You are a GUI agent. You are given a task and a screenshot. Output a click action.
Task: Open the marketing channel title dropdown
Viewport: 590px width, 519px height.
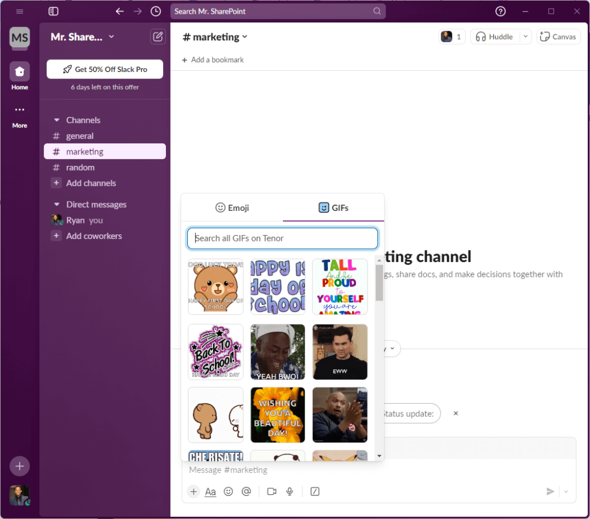coord(215,37)
